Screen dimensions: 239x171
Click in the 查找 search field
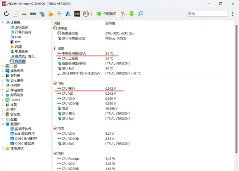pyautogui.click(x=207, y=14)
